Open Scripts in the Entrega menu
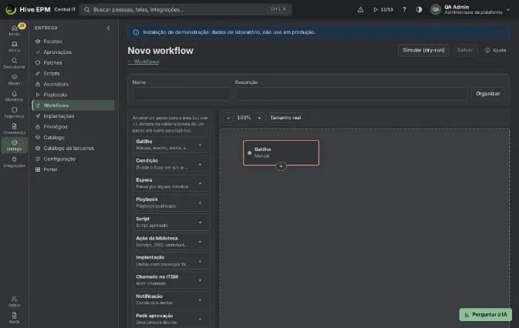Viewport: 519px width, 328px height. click(x=73, y=73)
